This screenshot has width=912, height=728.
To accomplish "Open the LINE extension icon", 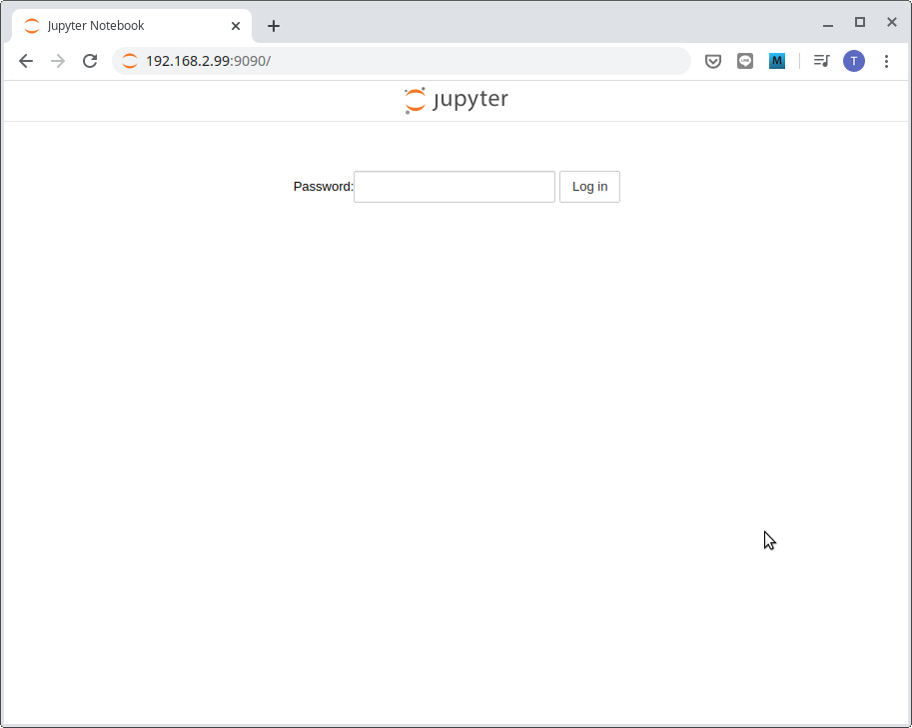I will pos(745,61).
